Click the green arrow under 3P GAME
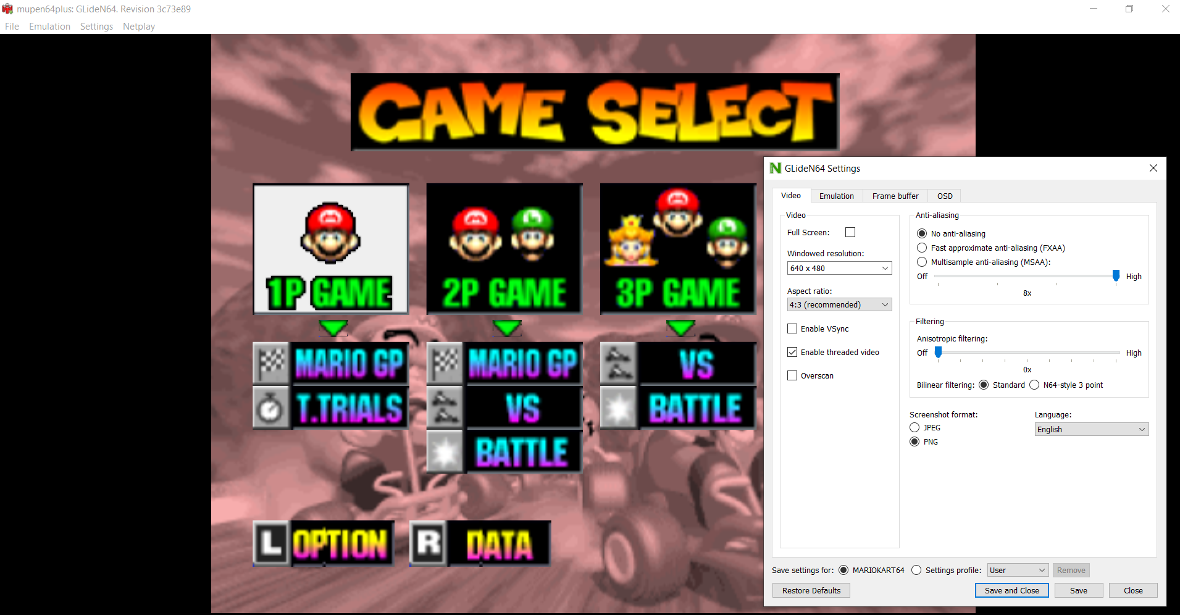 (681, 327)
